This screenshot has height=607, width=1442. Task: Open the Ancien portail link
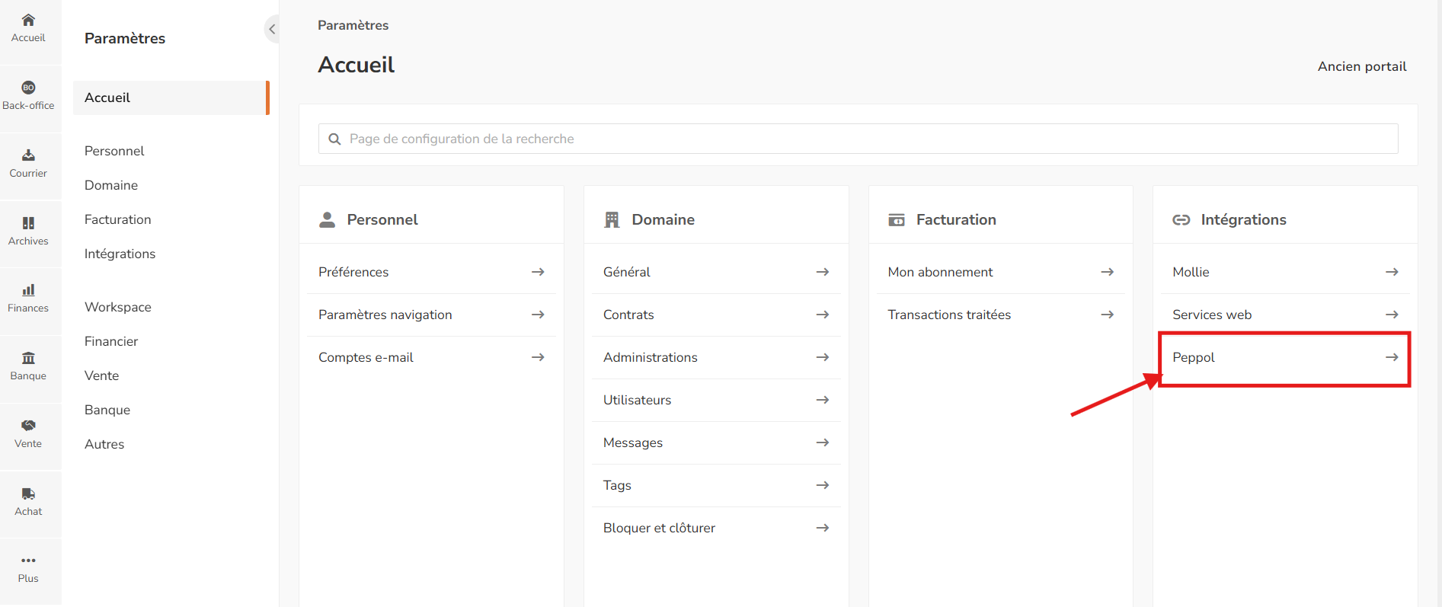[x=1361, y=66]
